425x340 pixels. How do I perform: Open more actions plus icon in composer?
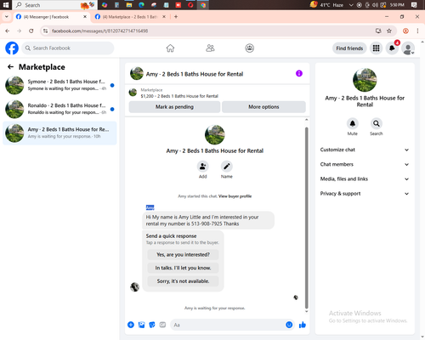pos(131,325)
